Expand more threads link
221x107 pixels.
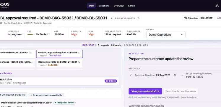coord(6,73)
